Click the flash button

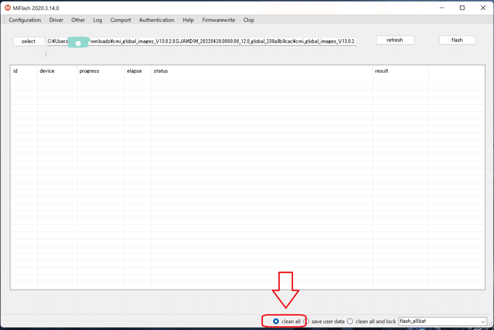click(x=457, y=40)
